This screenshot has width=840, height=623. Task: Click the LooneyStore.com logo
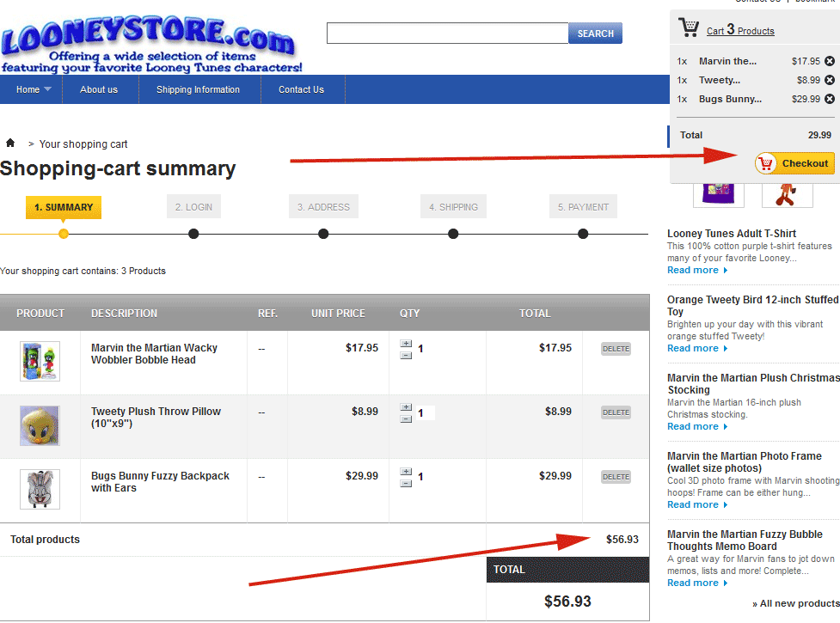tap(151, 44)
